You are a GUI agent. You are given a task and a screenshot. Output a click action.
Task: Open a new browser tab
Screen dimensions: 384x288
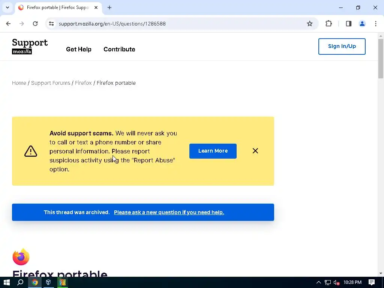(x=109, y=7)
